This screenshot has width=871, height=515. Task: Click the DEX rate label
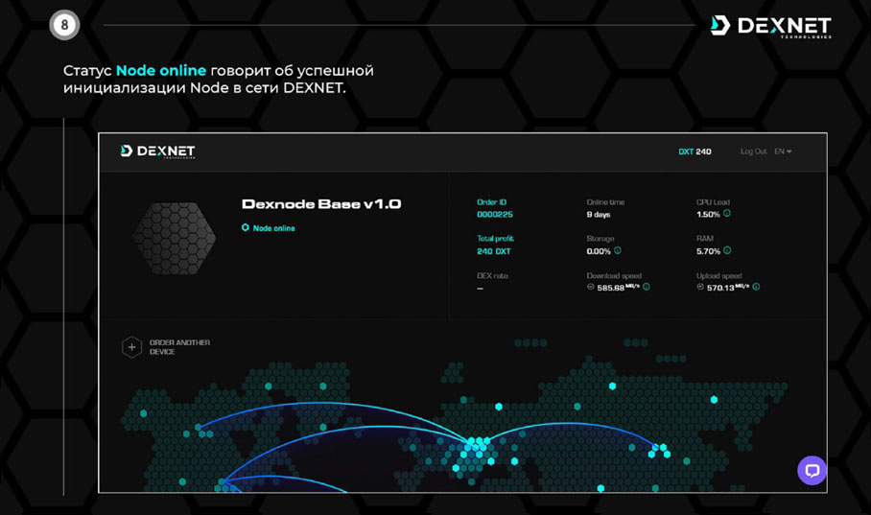click(492, 275)
